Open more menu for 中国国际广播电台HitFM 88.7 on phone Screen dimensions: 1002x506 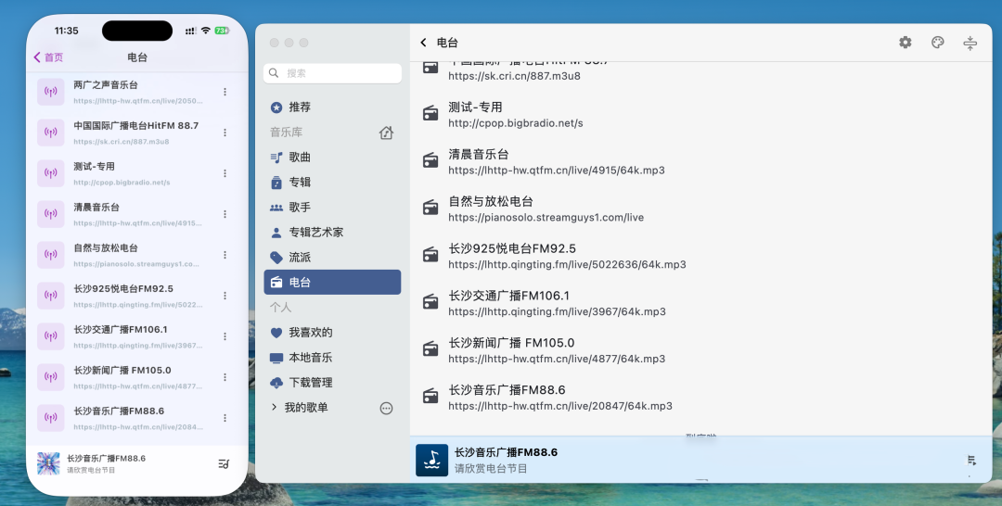(x=225, y=133)
